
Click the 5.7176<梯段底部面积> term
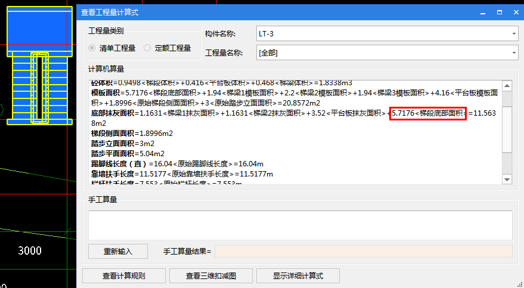[x=428, y=113]
